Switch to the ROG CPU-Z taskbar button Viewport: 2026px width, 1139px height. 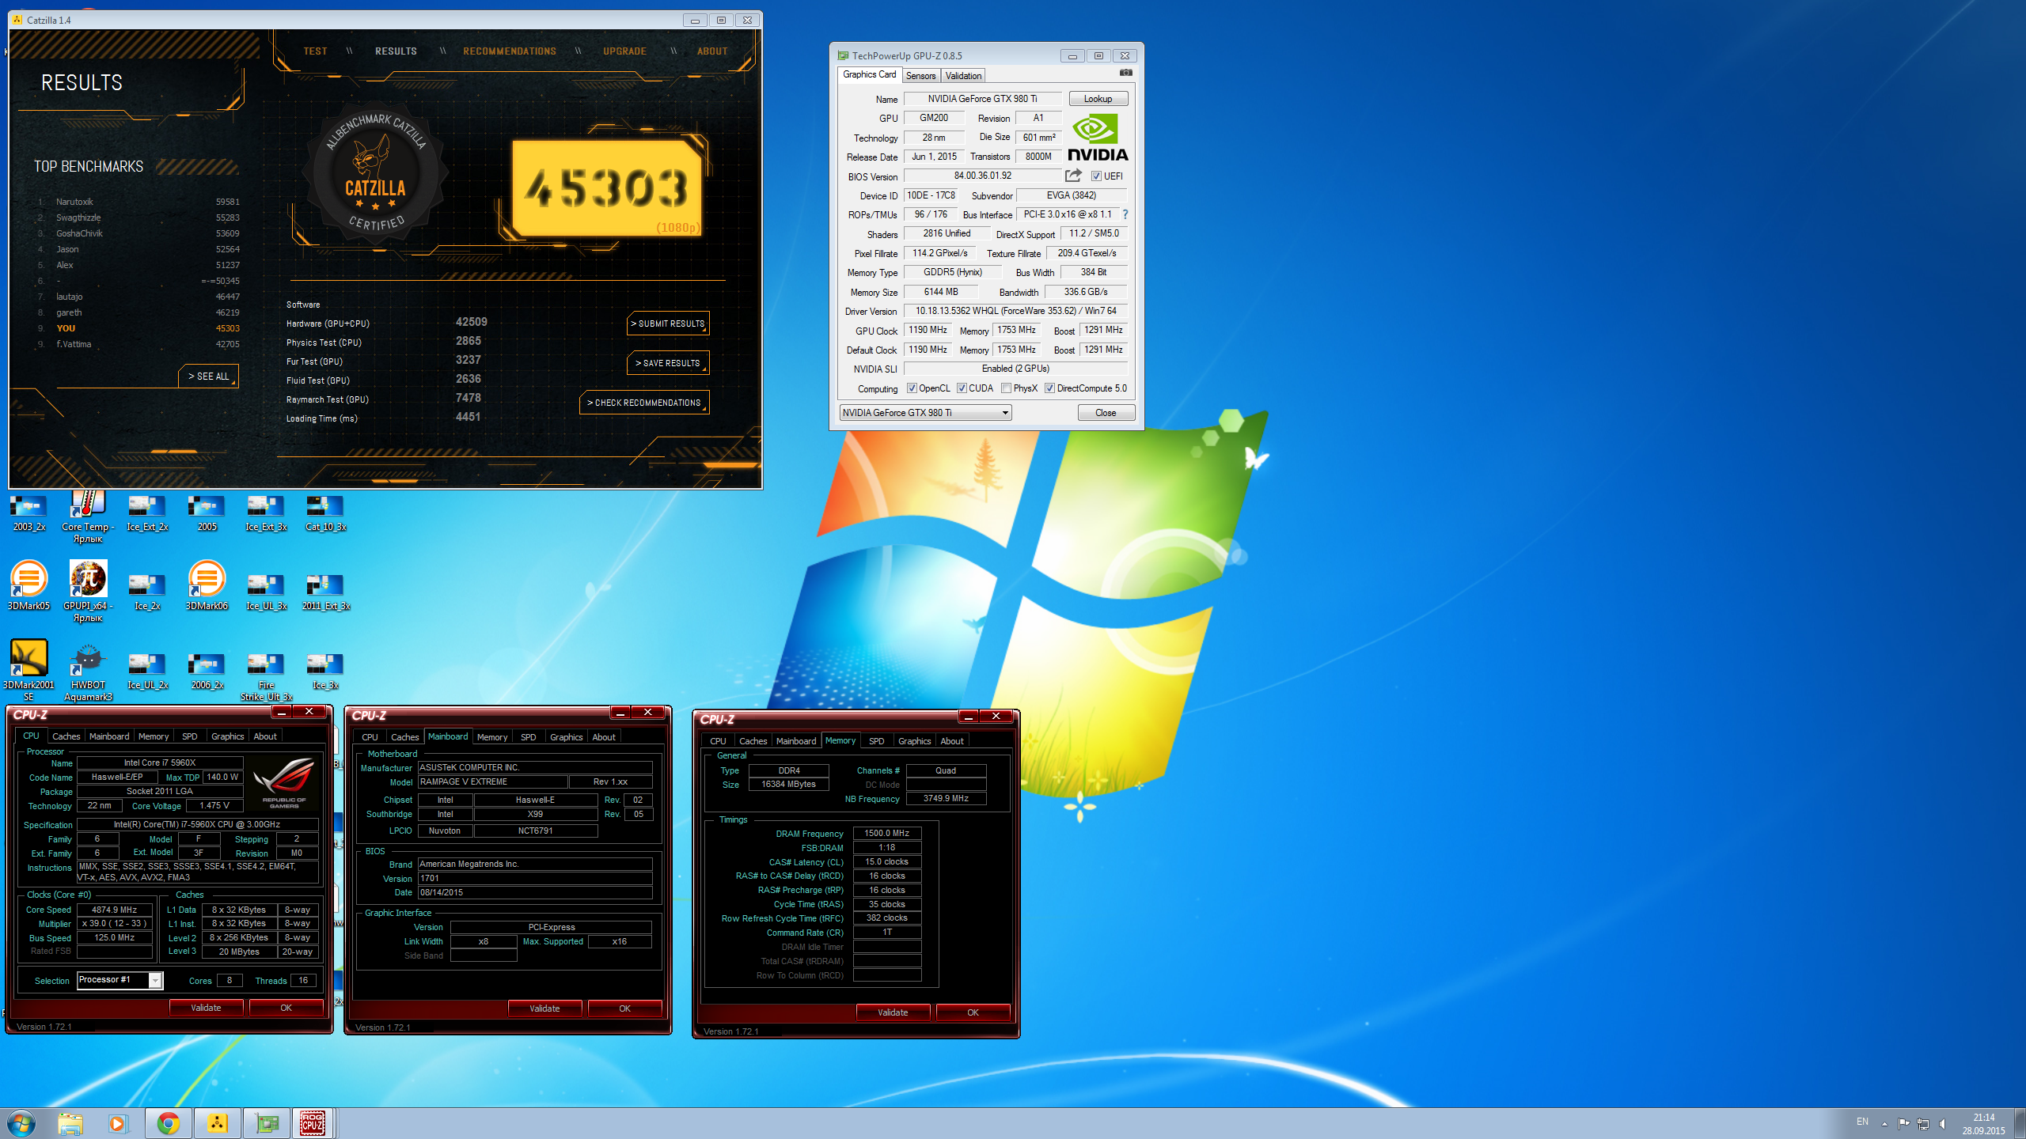pos(313,1123)
